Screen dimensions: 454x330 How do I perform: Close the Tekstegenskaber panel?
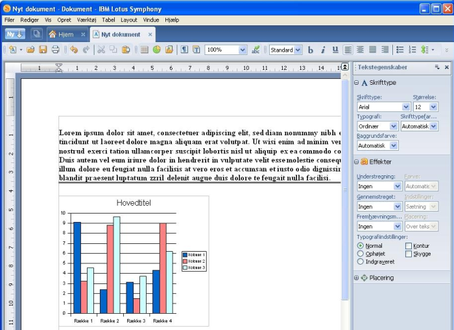pyautogui.click(x=446, y=67)
